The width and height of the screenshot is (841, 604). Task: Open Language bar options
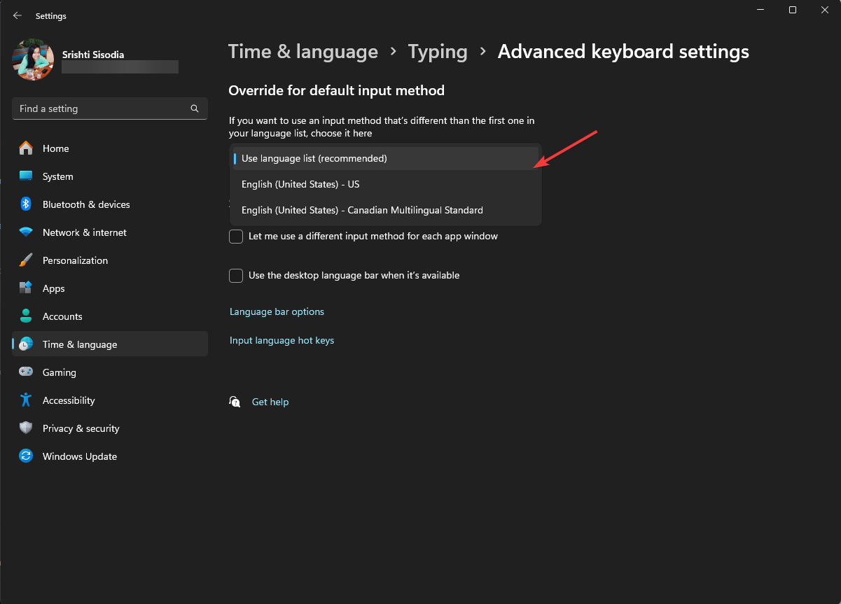pos(277,311)
